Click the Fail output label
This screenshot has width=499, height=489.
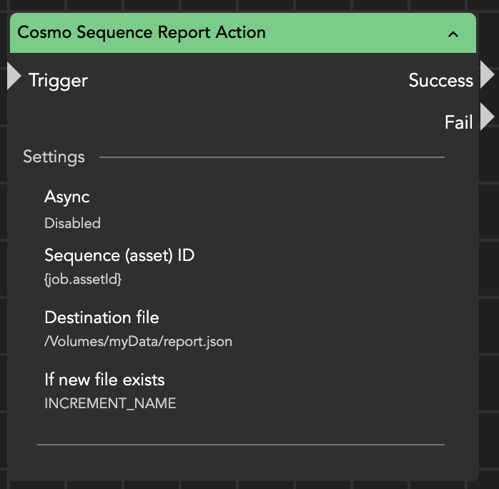tap(458, 122)
